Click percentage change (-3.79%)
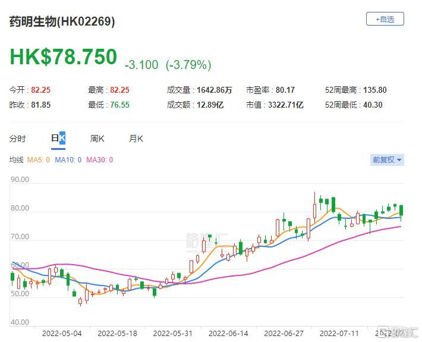Viewport: 422px width, 342px height. [188, 65]
